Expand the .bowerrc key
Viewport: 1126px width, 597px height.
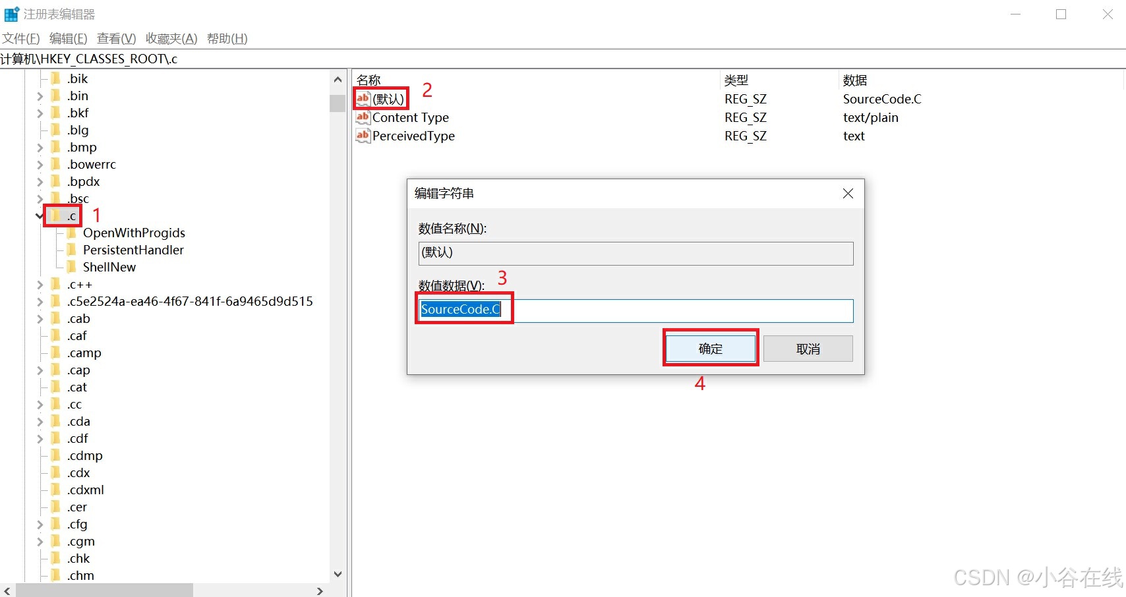pyautogui.click(x=40, y=164)
